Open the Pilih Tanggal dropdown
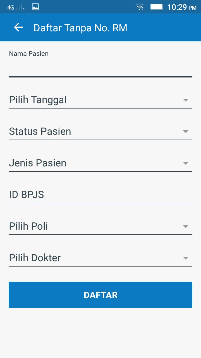 100,100
